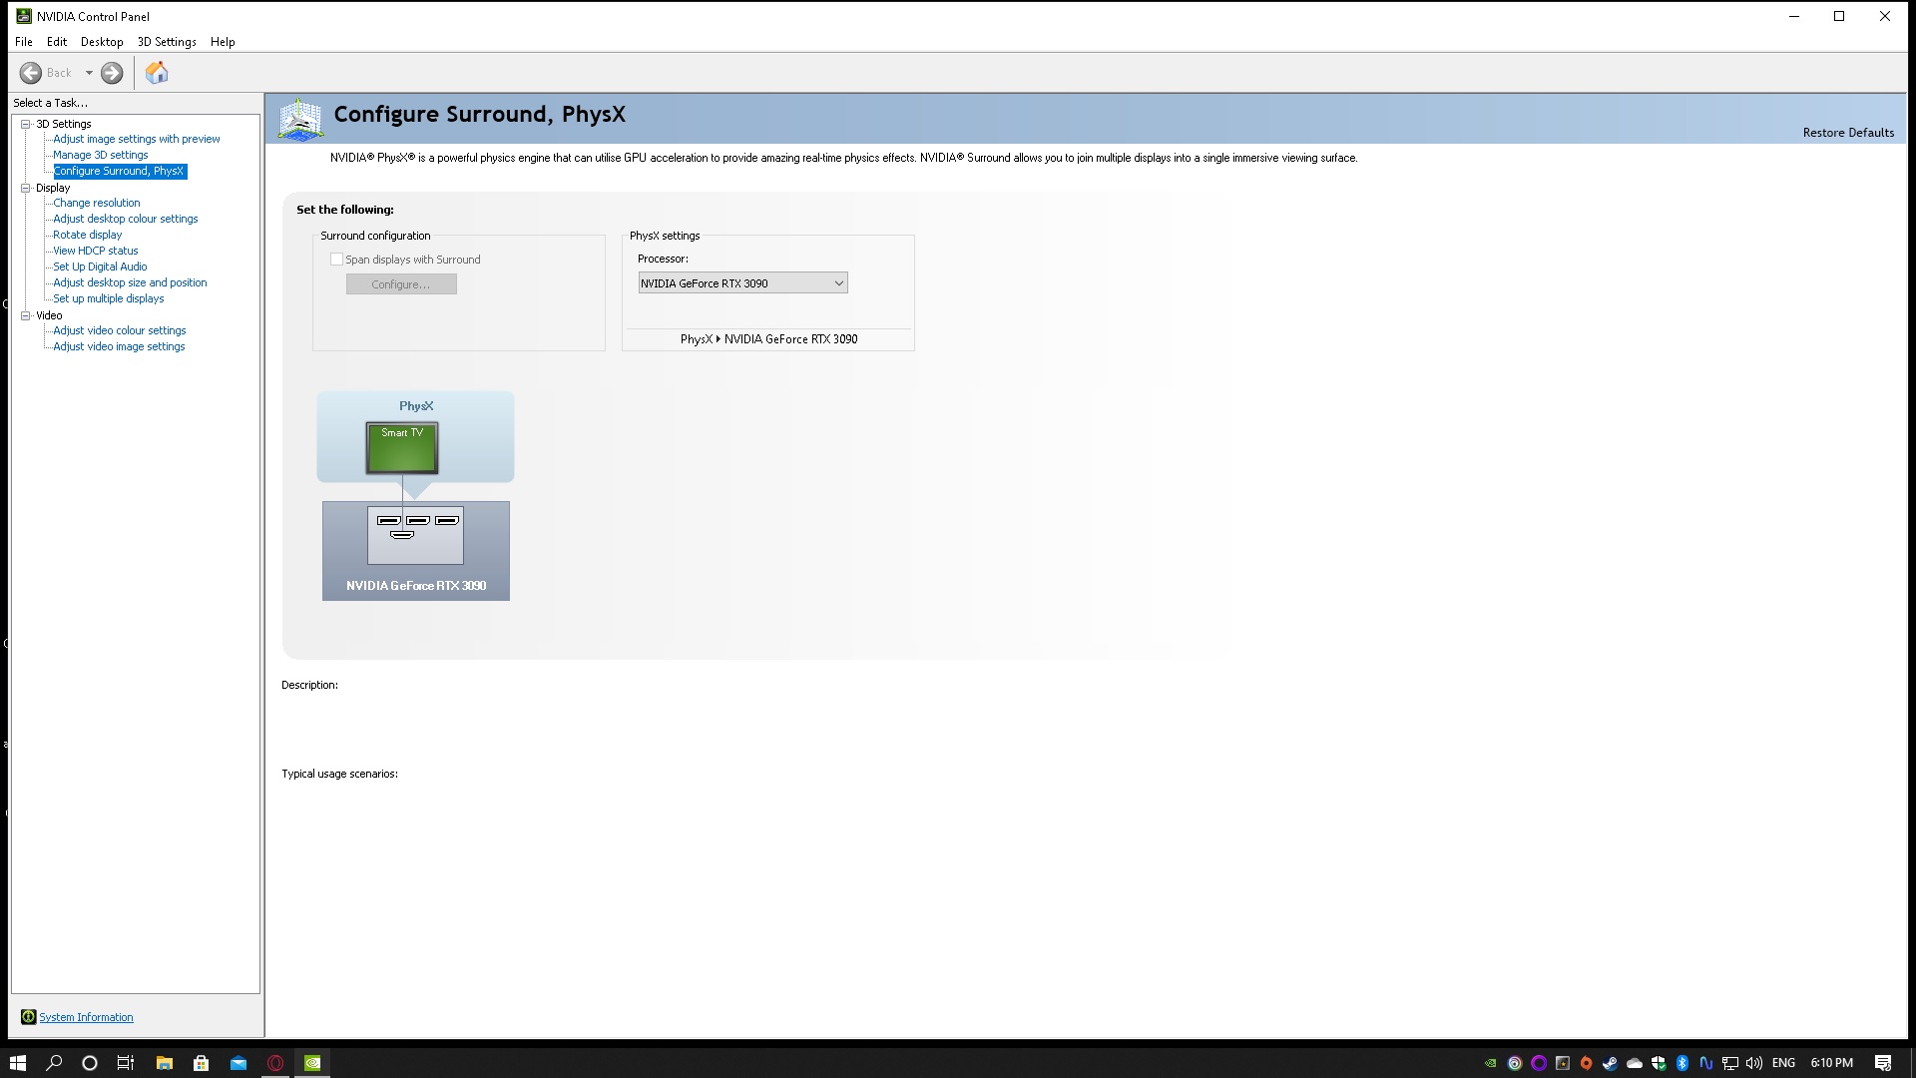Open Windows Security shield tray icon
The image size is (1916, 1078).
1659,1063
